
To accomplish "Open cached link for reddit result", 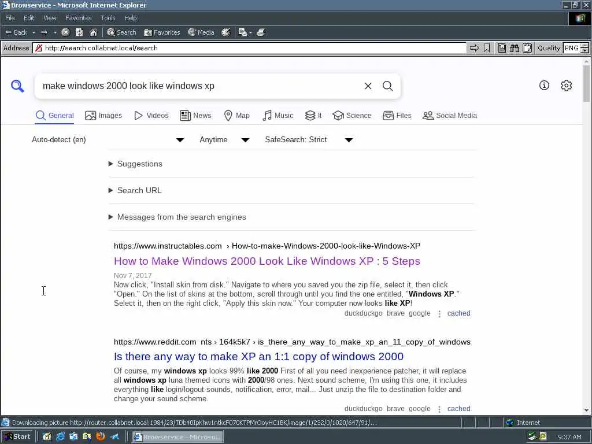I will [458, 409].
